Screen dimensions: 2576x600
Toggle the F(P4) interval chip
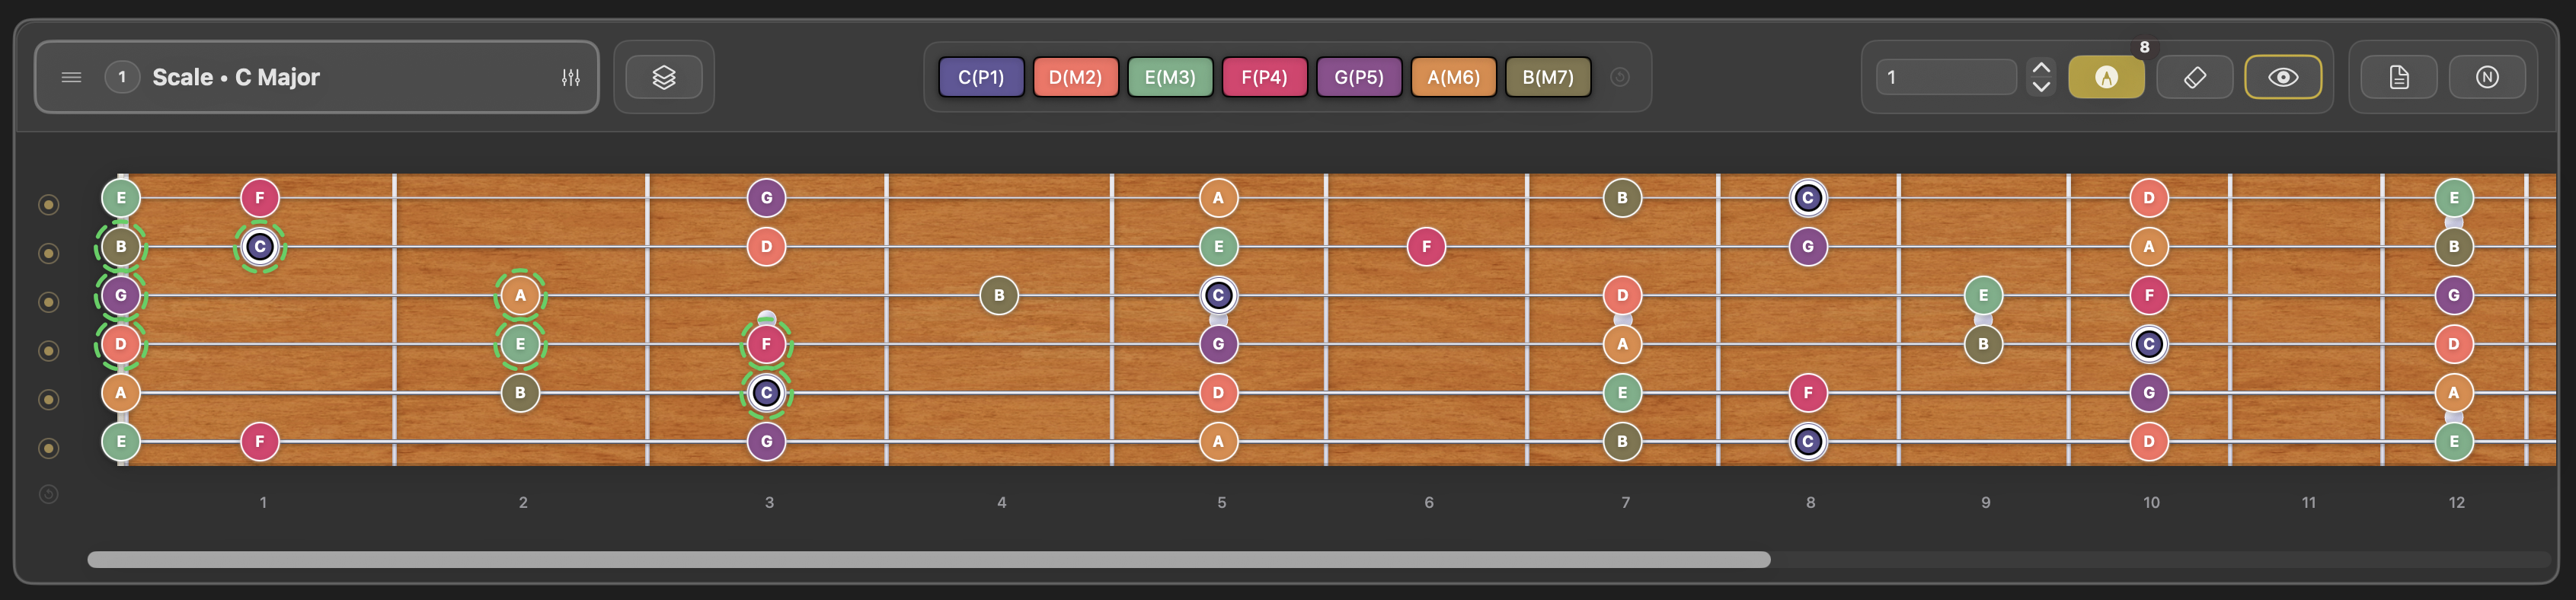pyautogui.click(x=1264, y=77)
